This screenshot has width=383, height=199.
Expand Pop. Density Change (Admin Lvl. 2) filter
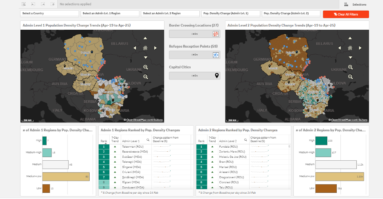tap(291, 13)
